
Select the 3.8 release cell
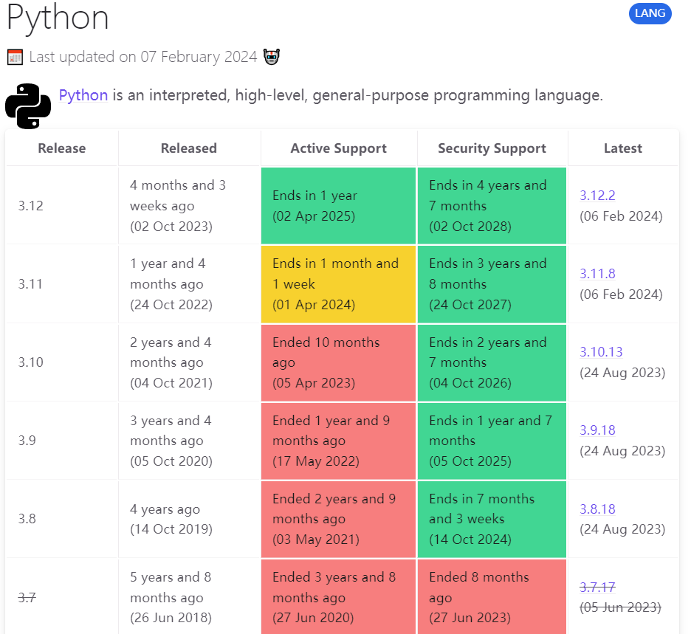62,519
